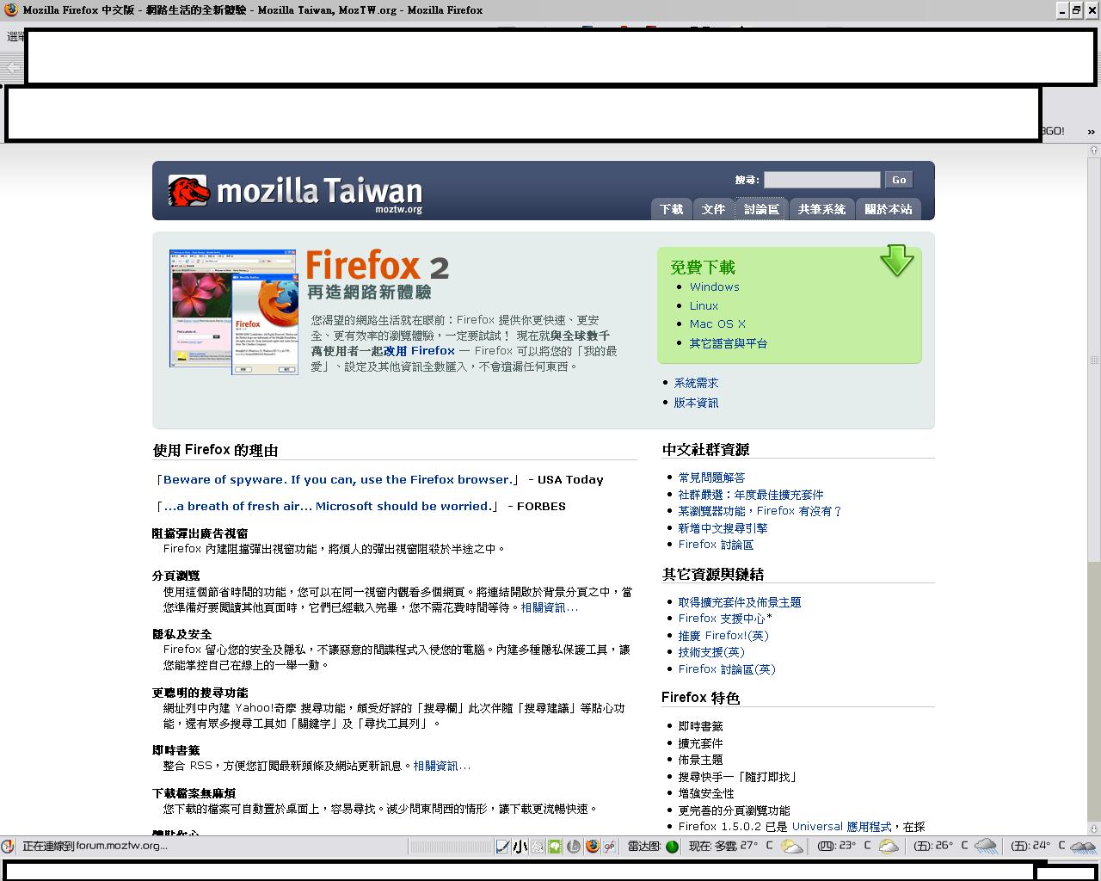1101x881 pixels.
Task: Click the crossed-out GP icon in status bar
Action: coord(609,847)
